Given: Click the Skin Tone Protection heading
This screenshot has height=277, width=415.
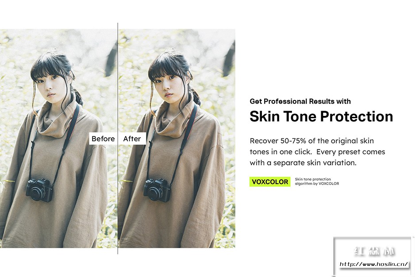Looking at the screenshot, I should tap(321, 116).
